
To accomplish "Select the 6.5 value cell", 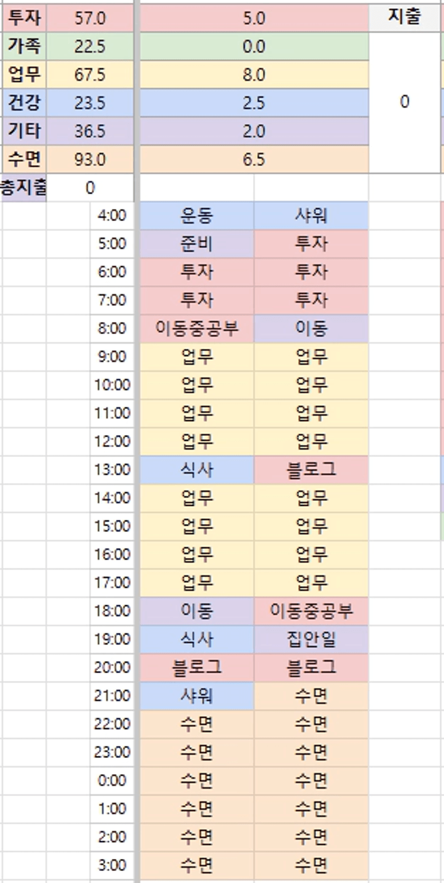I will coord(254,159).
